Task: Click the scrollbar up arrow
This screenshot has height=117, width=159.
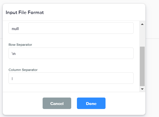Action: 142,24
